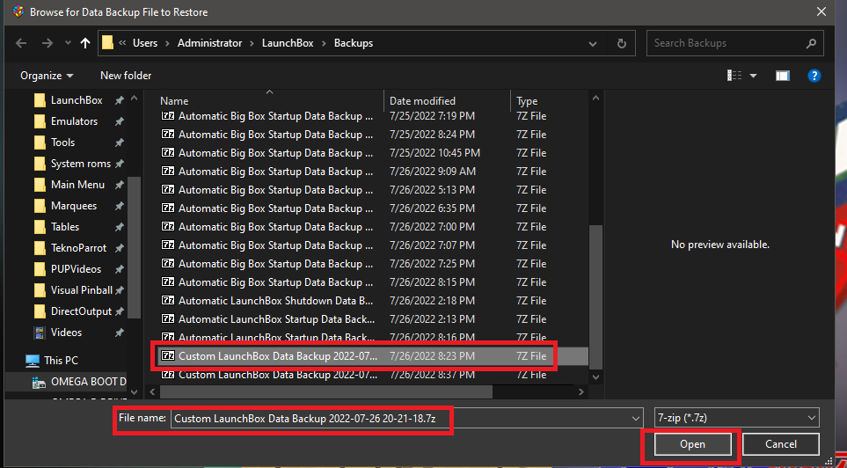Create a New folder
This screenshot has width=847, height=468.
[x=126, y=76]
